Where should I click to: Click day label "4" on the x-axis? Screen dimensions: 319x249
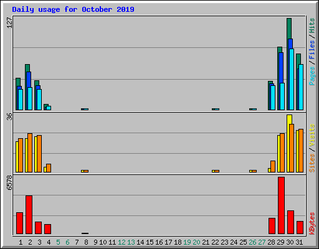[x=49, y=242]
